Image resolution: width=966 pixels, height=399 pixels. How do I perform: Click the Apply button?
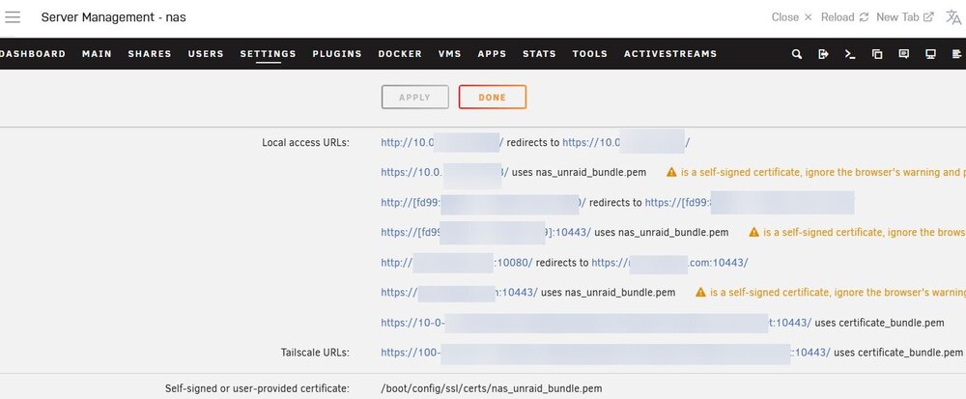click(414, 98)
